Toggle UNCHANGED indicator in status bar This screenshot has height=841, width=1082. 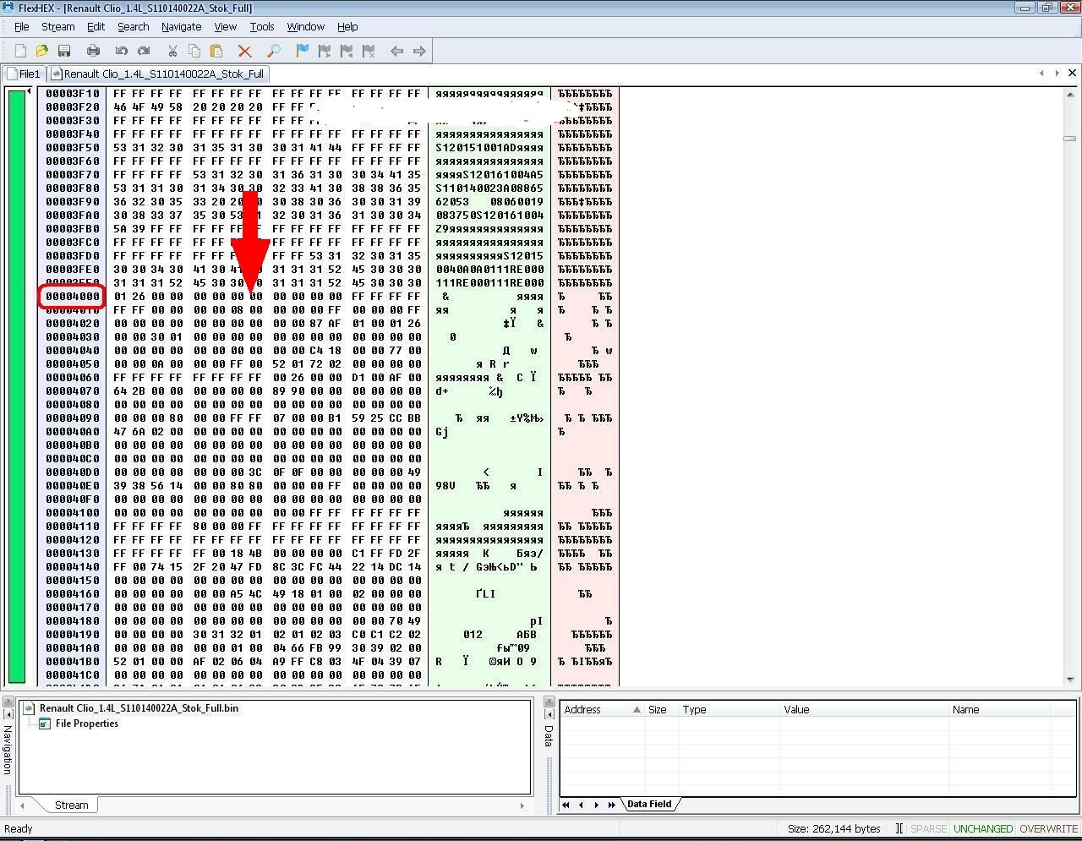tap(982, 828)
